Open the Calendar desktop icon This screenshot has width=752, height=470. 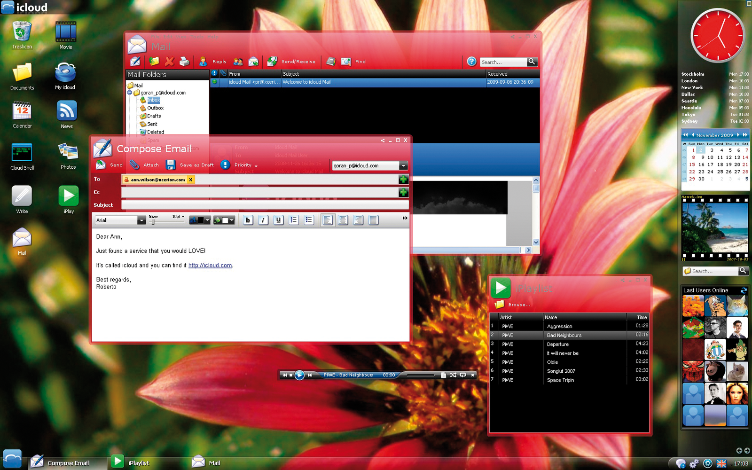(x=22, y=115)
